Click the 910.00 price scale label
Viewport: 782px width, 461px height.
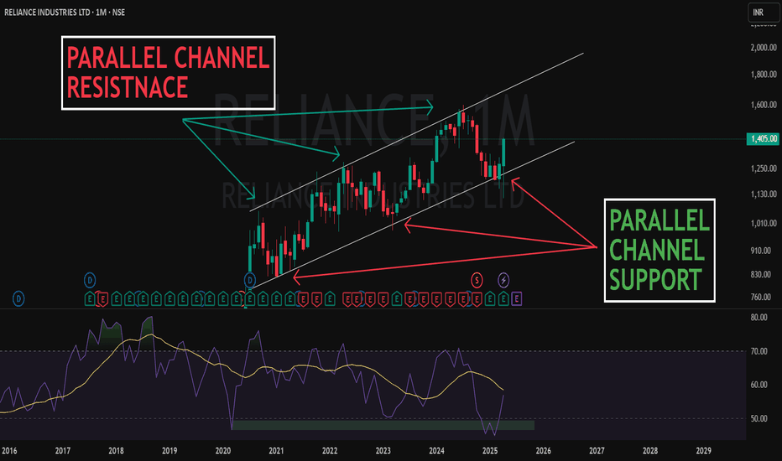click(x=761, y=251)
